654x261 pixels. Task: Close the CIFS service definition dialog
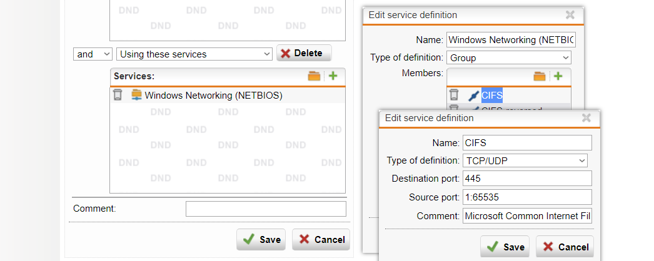[x=586, y=117]
